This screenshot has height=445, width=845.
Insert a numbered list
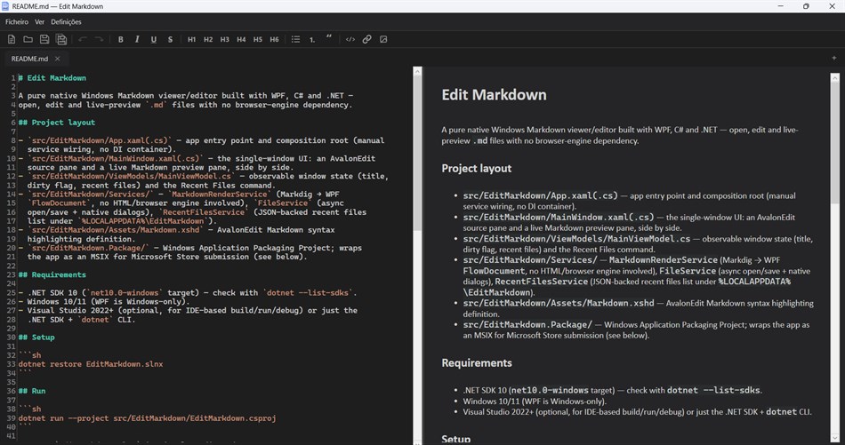pyautogui.click(x=312, y=39)
